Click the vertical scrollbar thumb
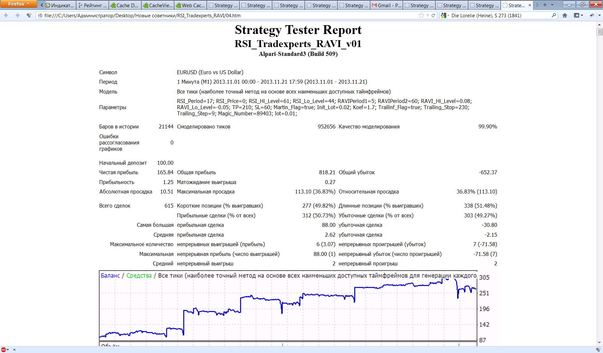Image resolution: width=603 pixels, height=353 pixels. [x=599, y=32]
